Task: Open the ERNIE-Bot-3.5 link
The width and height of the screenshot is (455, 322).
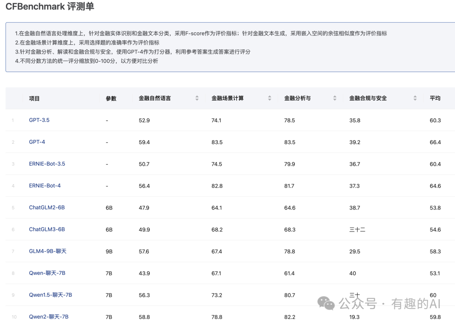Action: pyautogui.click(x=47, y=164)
